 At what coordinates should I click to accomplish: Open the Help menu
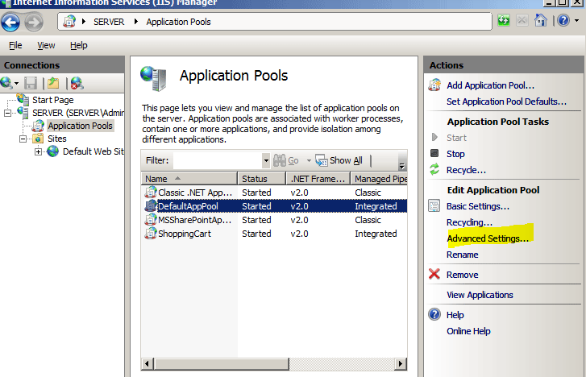tap(78, 45)
